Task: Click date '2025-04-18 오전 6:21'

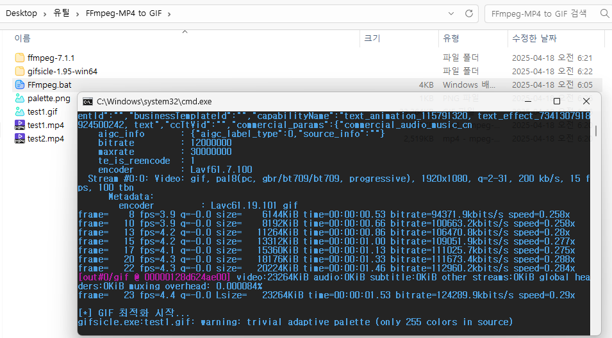Action: (x=552, y=58)
